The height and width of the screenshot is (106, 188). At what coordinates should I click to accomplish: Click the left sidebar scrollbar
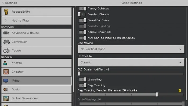coord(73,50)
